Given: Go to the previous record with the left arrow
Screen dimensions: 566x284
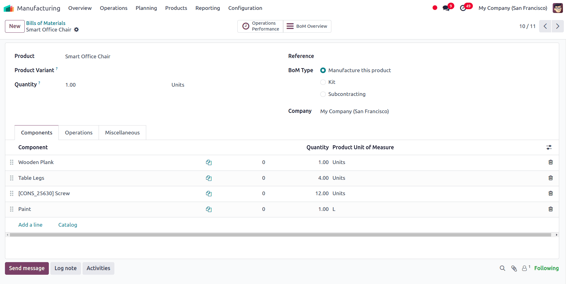Looking at the screenshot, I should (x=545, y=26).
